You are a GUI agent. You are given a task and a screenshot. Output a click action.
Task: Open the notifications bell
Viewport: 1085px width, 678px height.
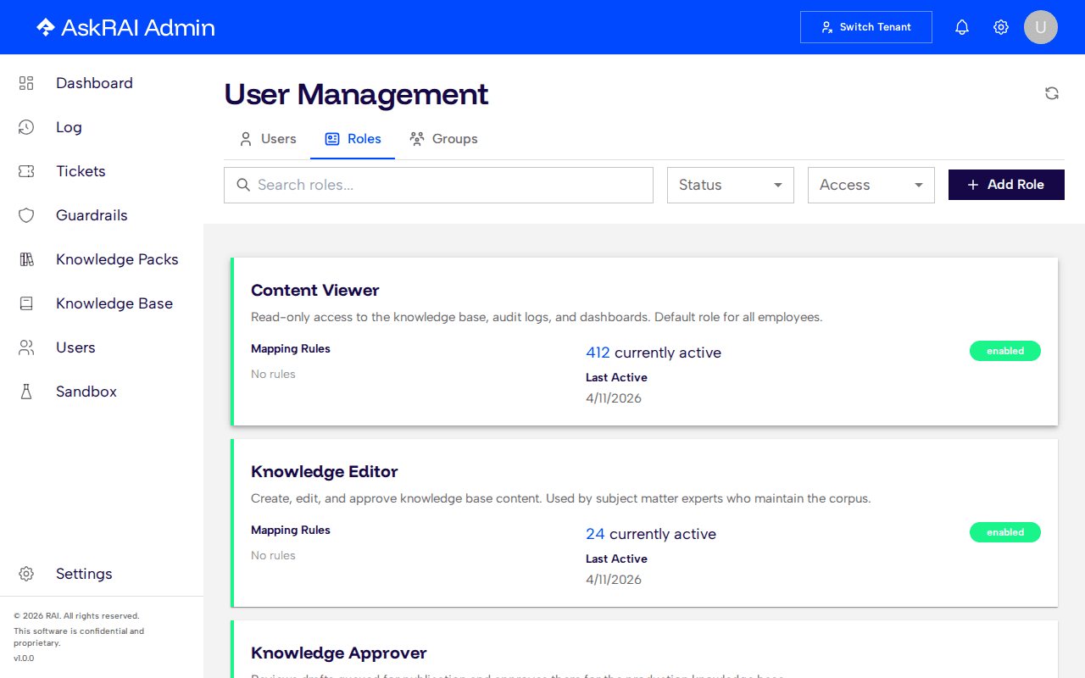[x=962, y=27]
